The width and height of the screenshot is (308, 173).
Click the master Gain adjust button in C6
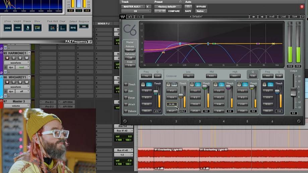pyautogui.click(x=126, y=91)
